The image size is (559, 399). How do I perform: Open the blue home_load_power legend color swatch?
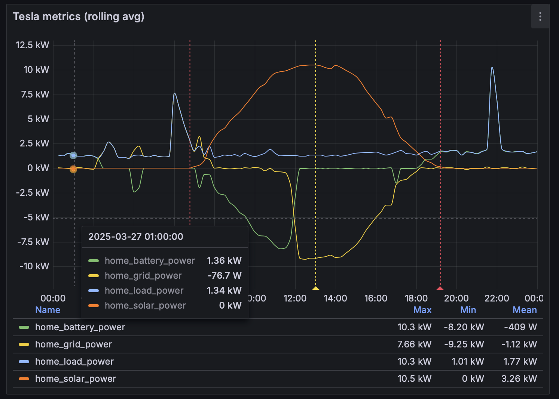coord(24,362)
